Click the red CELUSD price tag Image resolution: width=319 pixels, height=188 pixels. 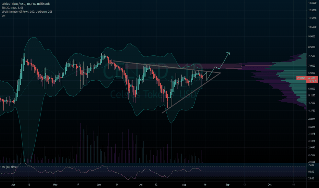click(x=301, y=78)
